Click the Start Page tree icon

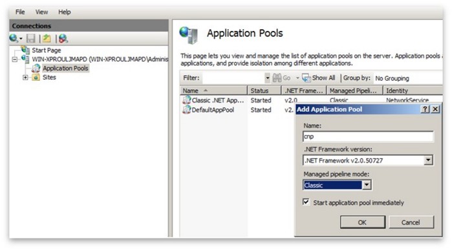pos(25,50)
